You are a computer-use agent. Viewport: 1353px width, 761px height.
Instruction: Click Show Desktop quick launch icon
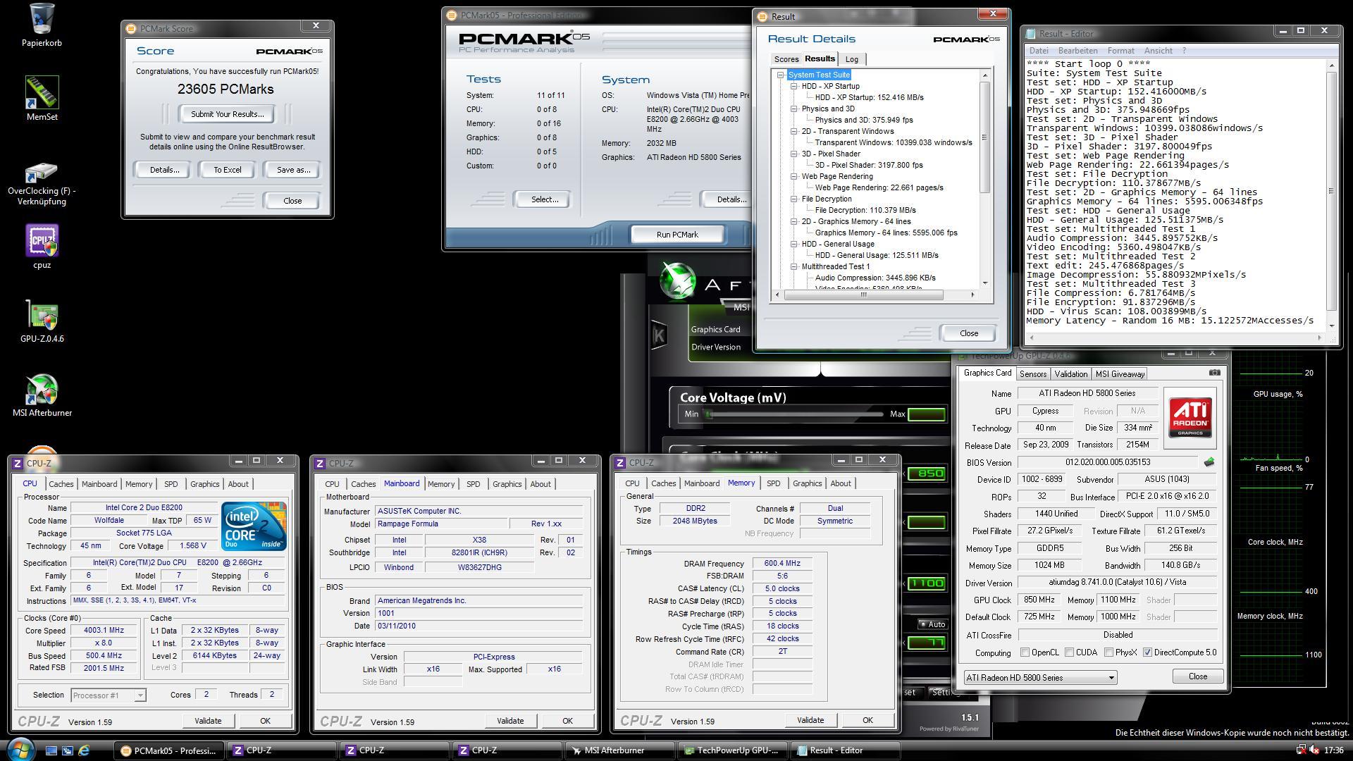pos(51,750)
